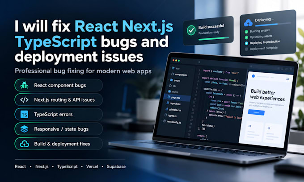Click the green check beside Building project
The height and width of the screenshot is (182, 304).
(246, 32)
